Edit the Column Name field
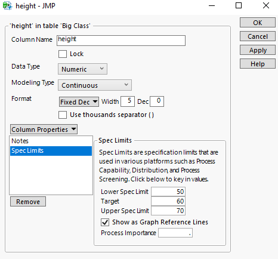The image size is (278, 259). pyautogui.click(x=121, y=41)
